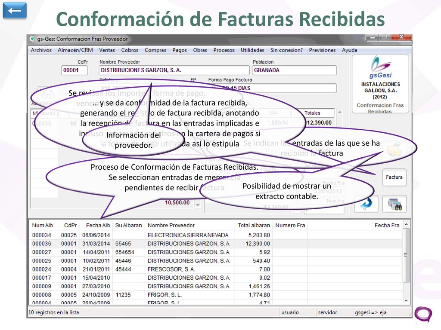Click the Num Fra input field
Viewport: 441px width, 330px height.
click(x=324, y=209)
